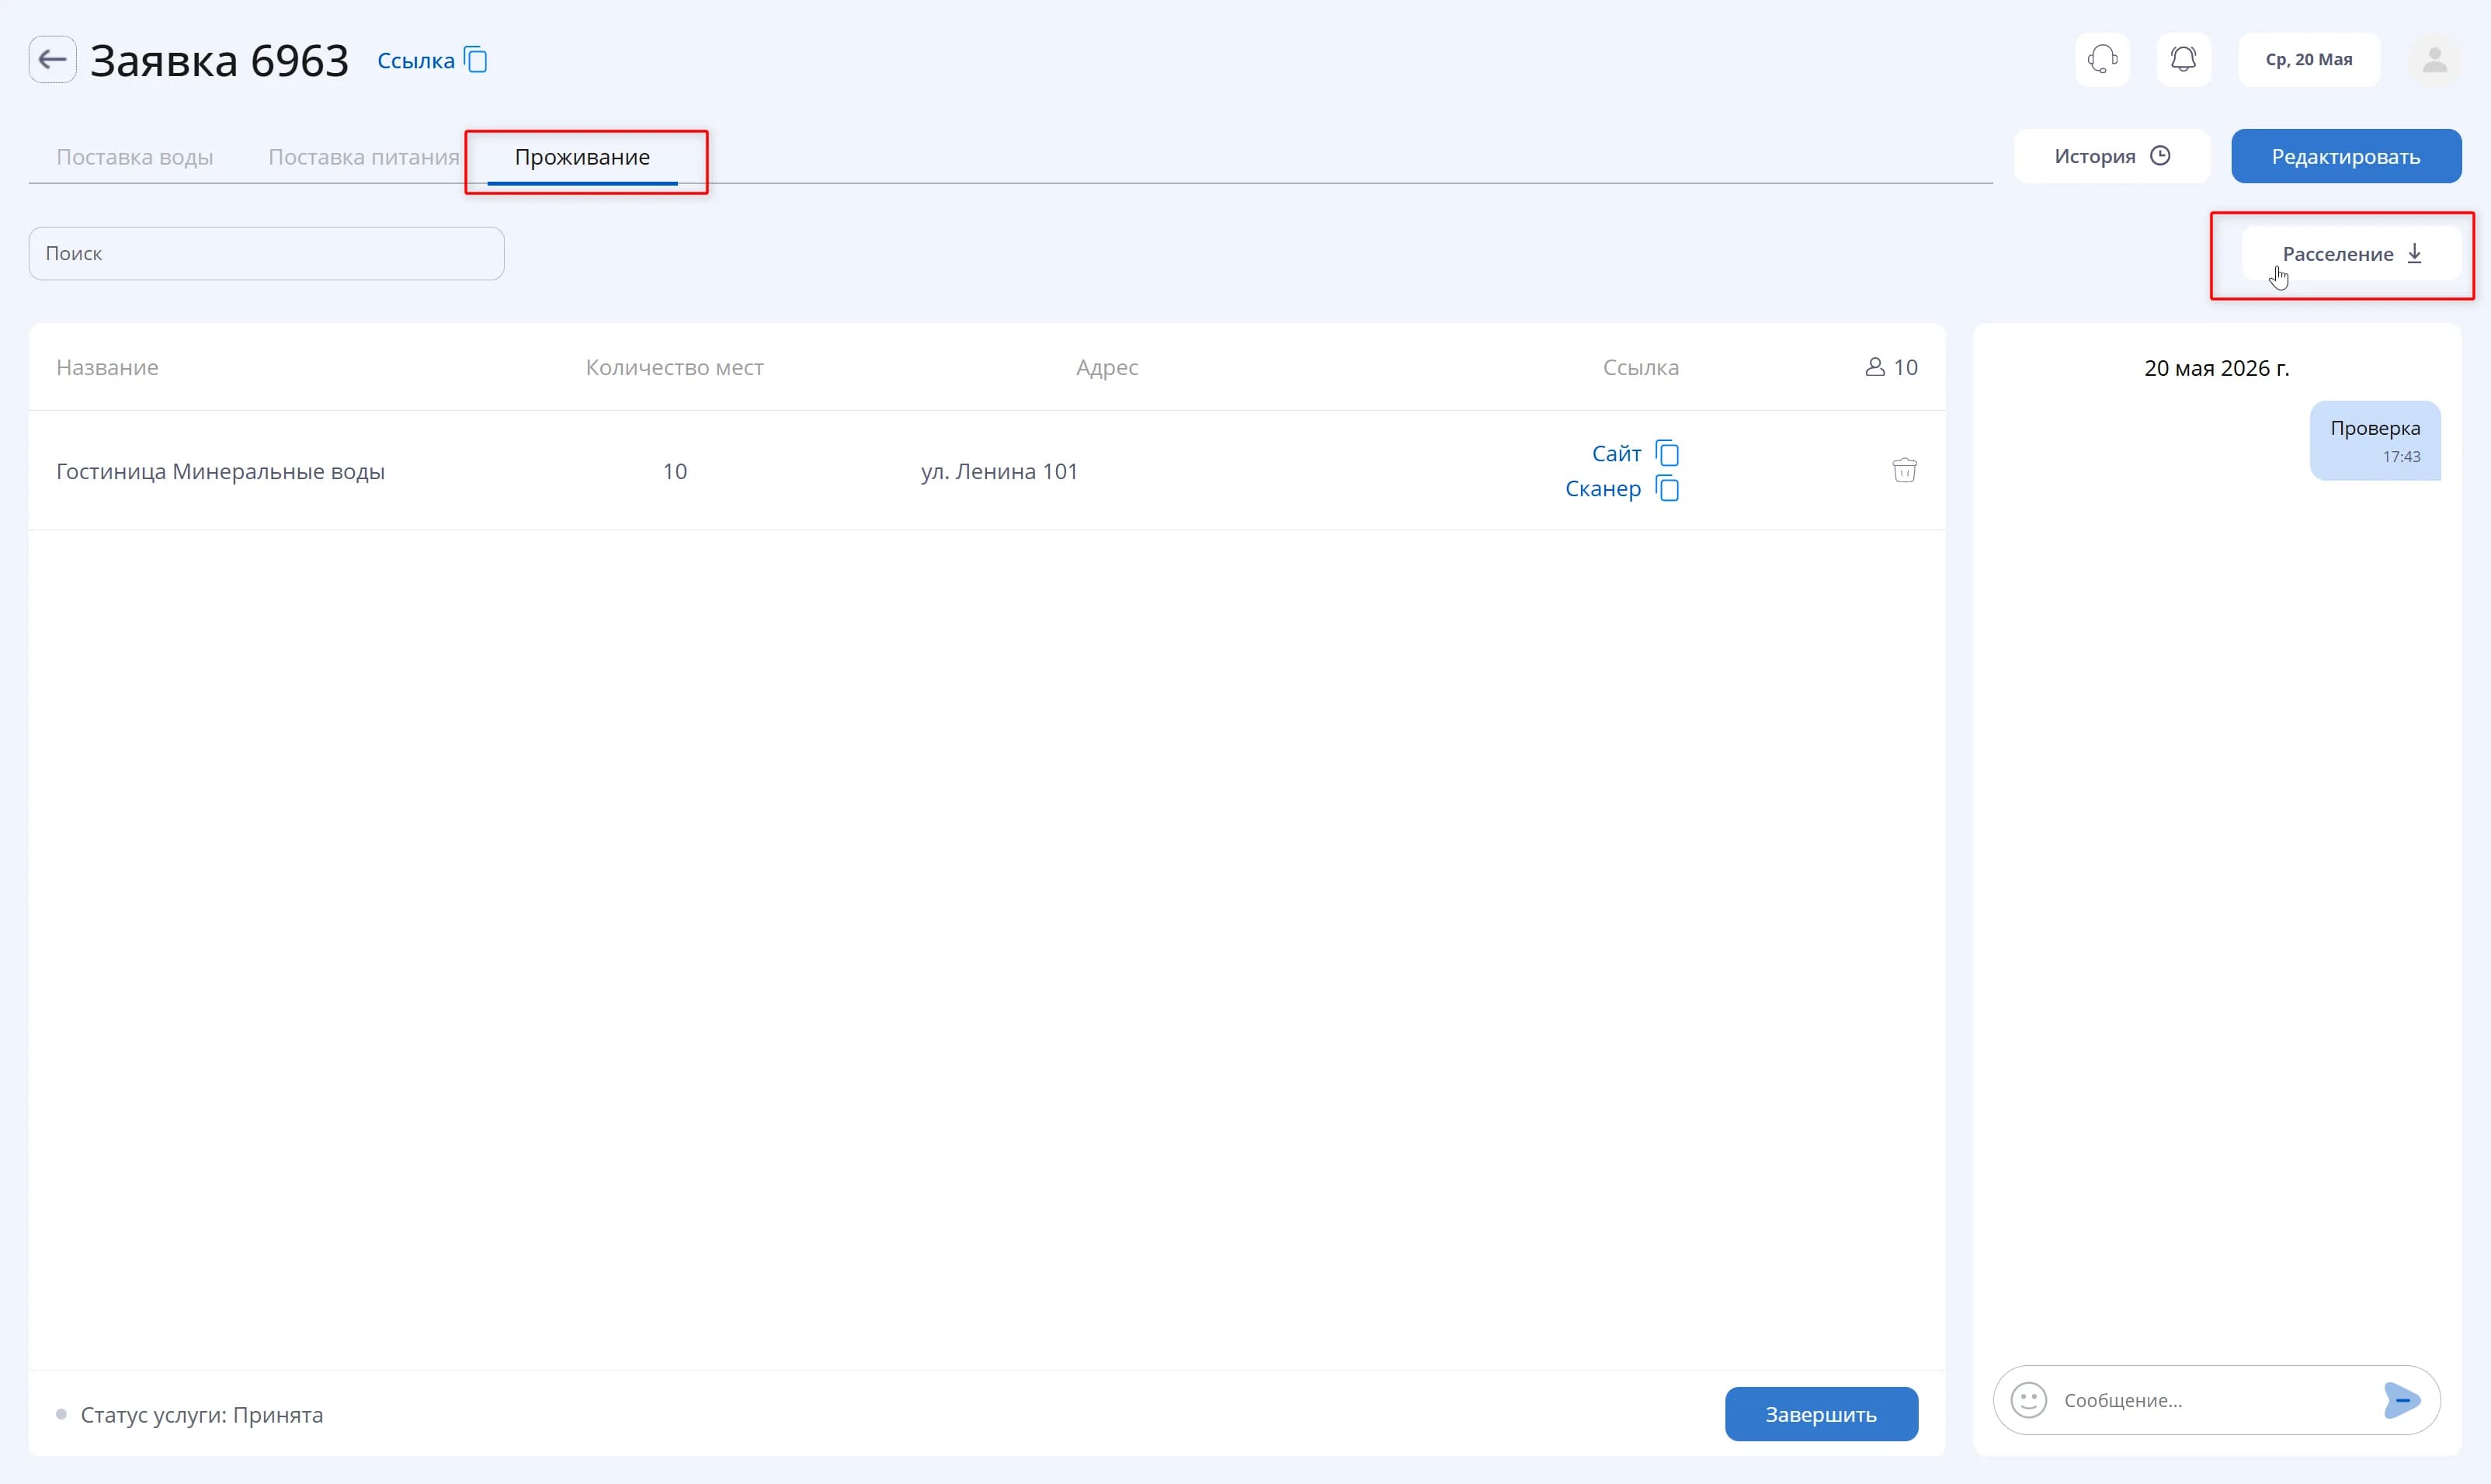This screenshot has height=1484, width=2491.
Task: Send the chat message arrow
Action: pyautogui.click(x=2401, y=1400)
